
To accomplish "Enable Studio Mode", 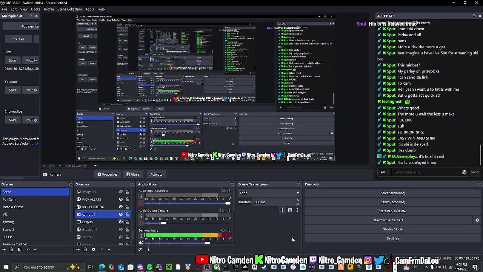I will (x=392, y=229).
